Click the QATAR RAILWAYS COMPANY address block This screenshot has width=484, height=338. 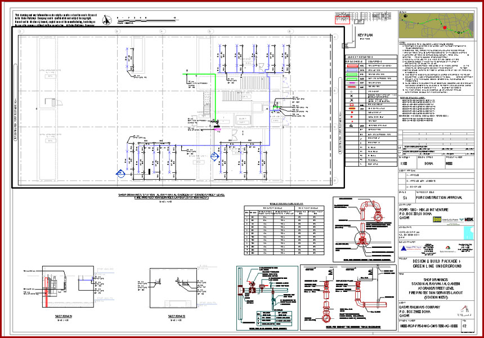[422, 310]
